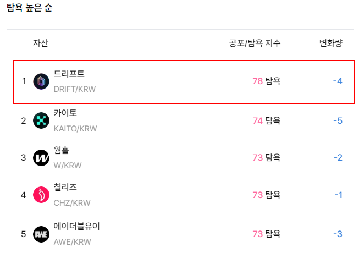Select the 칠리즈 asset name
Image resolution: width=359 pixels, height=253 pixels.
click(65, 188)
